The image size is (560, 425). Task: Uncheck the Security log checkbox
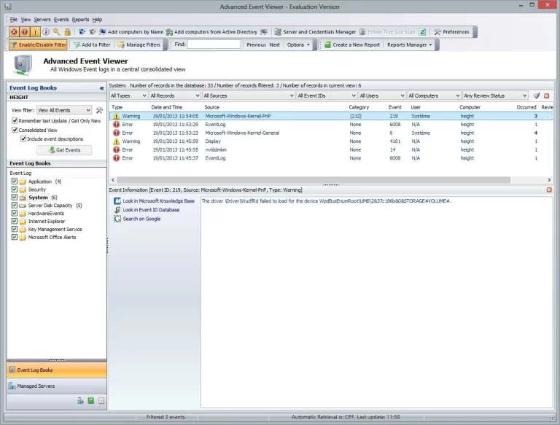(15, 190)
